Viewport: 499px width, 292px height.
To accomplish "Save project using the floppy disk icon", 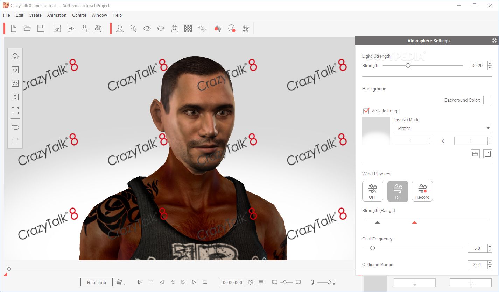I will [x=41, y=29].
